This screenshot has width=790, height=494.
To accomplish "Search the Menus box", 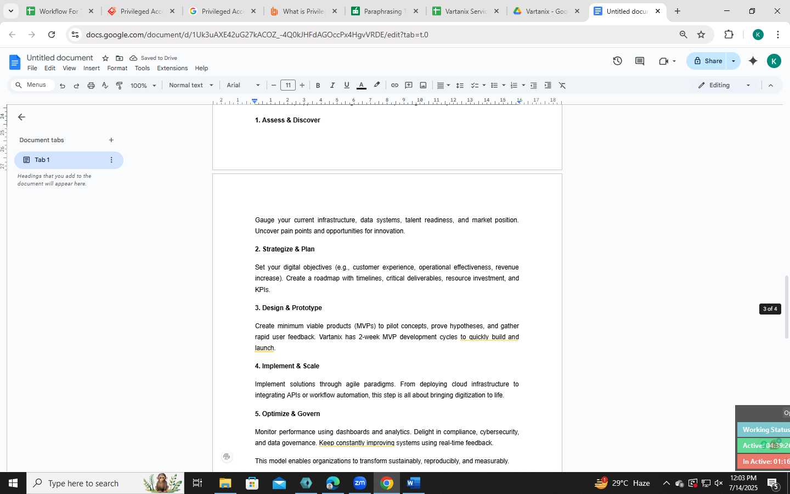I will click(x=33, y=85).
